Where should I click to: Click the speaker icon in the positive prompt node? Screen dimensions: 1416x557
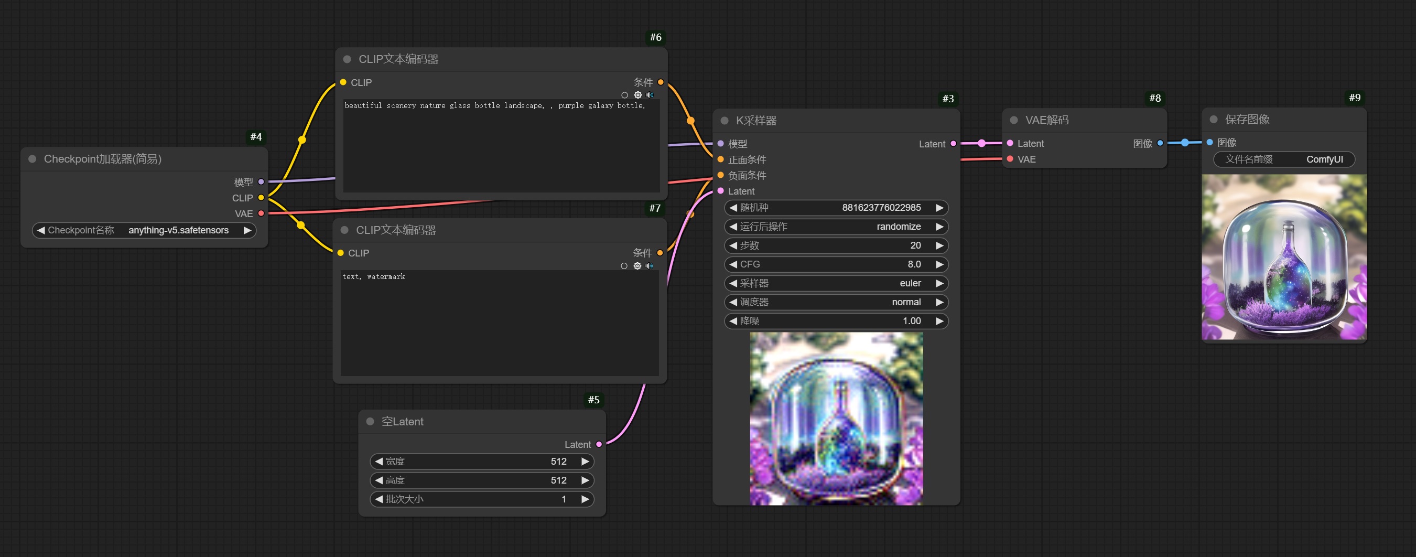(650, 95)
